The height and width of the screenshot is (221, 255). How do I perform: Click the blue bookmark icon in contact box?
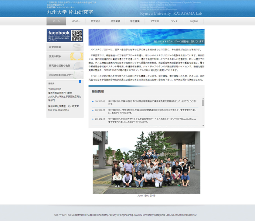[80, 82]
